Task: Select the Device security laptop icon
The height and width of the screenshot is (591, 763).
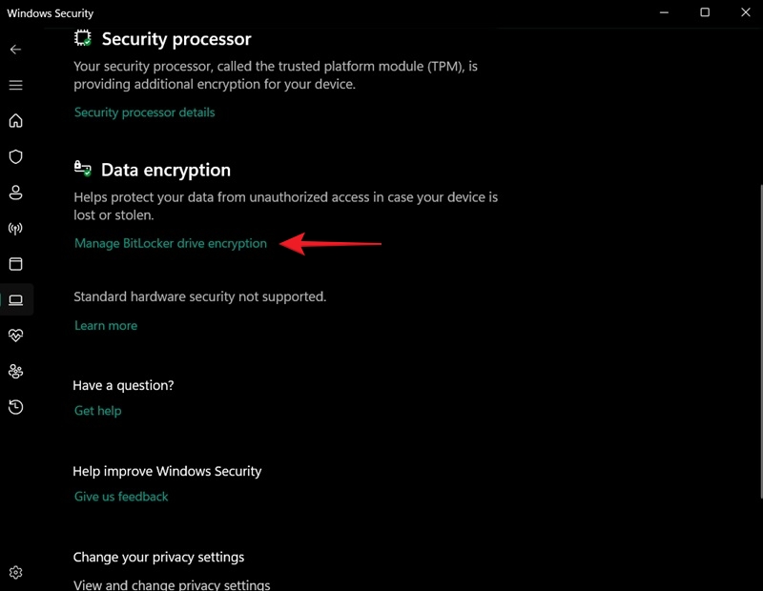Action: coord(15,300)
